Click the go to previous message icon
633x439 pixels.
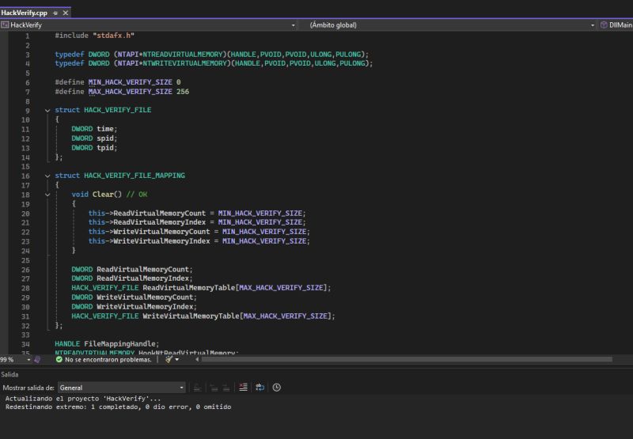click(x=214, y=388)
